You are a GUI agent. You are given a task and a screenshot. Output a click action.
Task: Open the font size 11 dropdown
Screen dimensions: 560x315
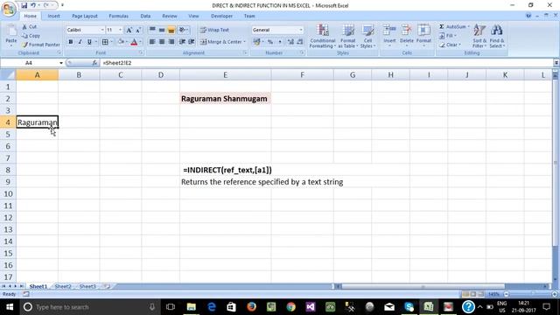point(120,30)
